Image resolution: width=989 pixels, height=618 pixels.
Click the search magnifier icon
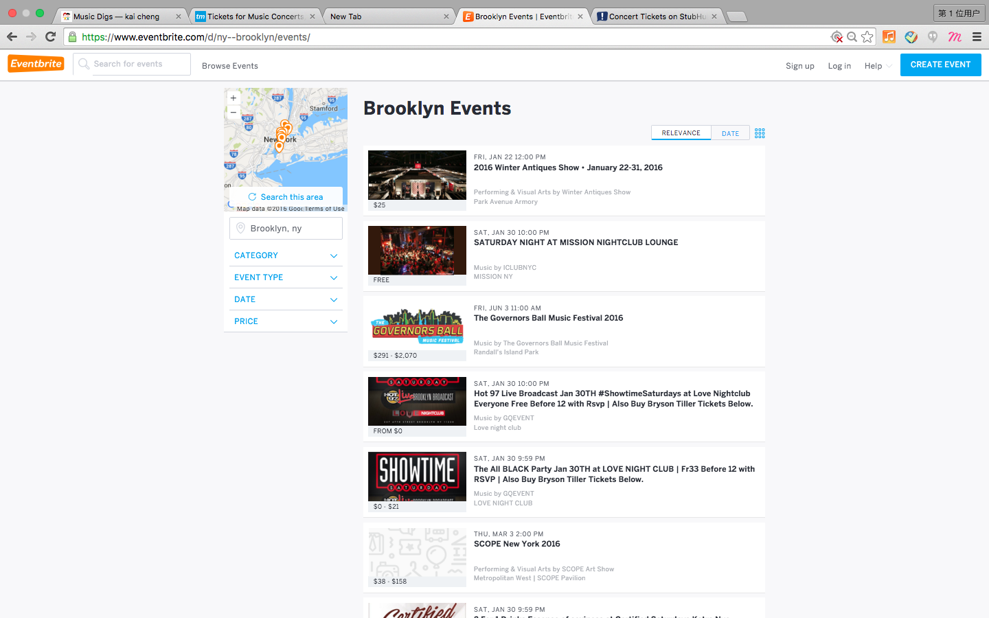84,64
